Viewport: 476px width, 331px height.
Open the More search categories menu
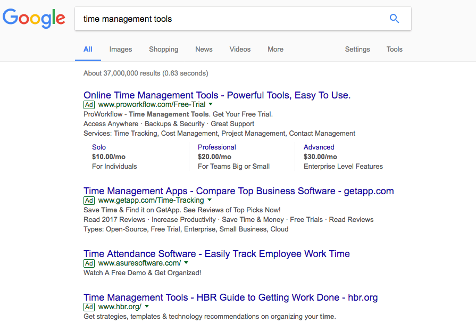275,49
